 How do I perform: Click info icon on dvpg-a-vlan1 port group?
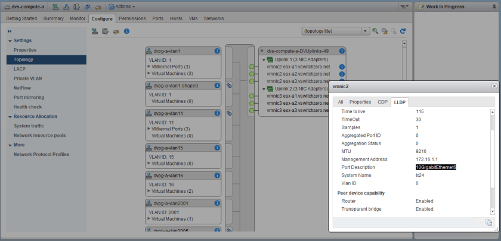(x=217, y=52)
